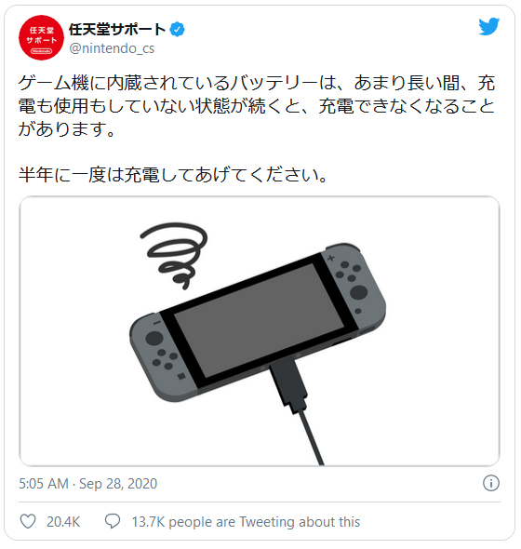521x549 pixels.
Task: Click 13.7K people are Tweeting about this
Action: (246, 522)
